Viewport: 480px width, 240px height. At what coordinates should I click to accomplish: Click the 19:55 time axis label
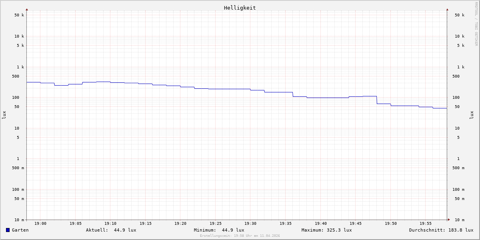pos(426,224)
